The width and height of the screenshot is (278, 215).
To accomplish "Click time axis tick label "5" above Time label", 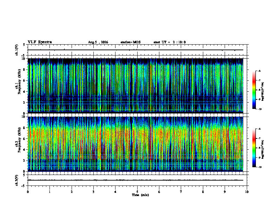I will (x=137, y=192).
